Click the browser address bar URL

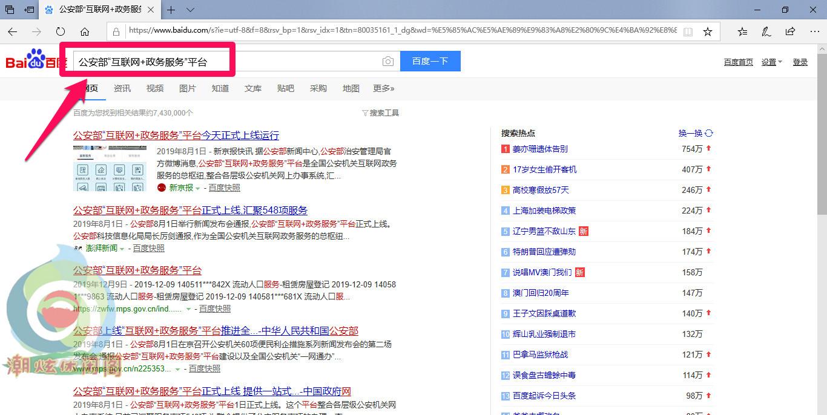point(402,31)
